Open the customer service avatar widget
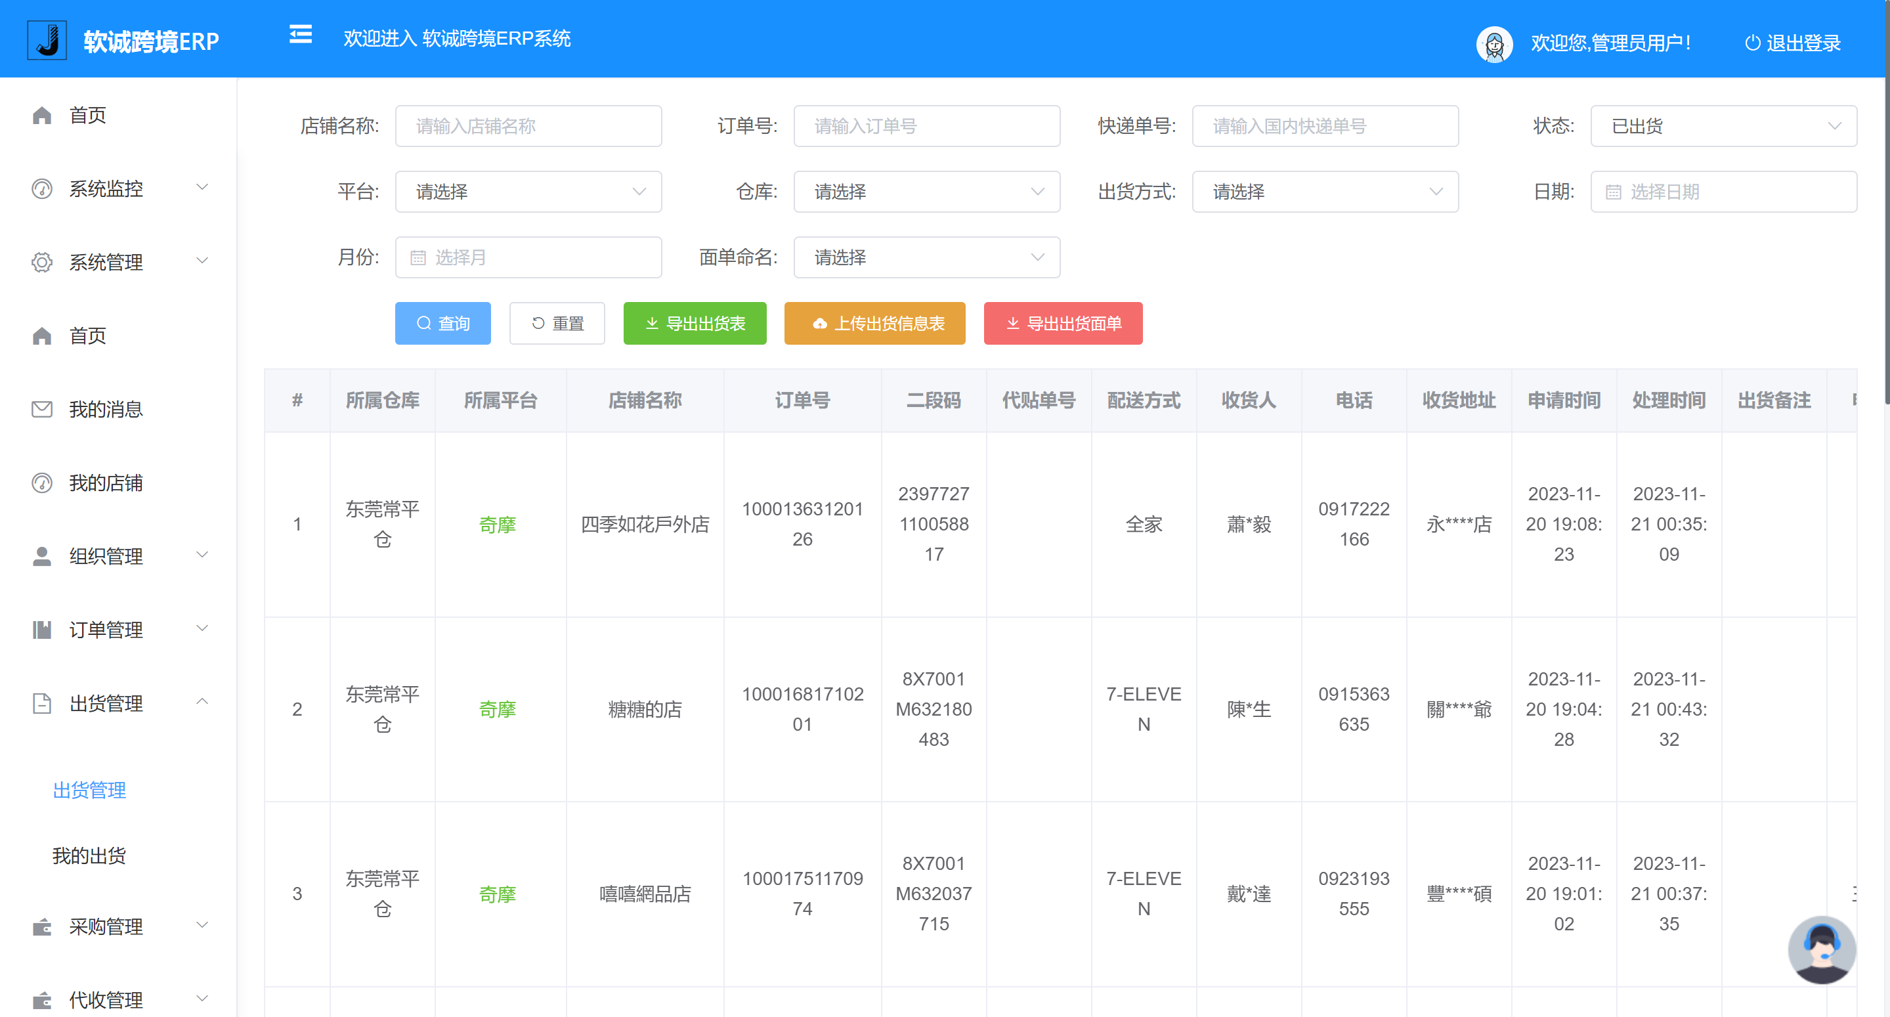The height and width of the screenshot is (1017, 1890). pyautogui.click(x=1821, y=949)
